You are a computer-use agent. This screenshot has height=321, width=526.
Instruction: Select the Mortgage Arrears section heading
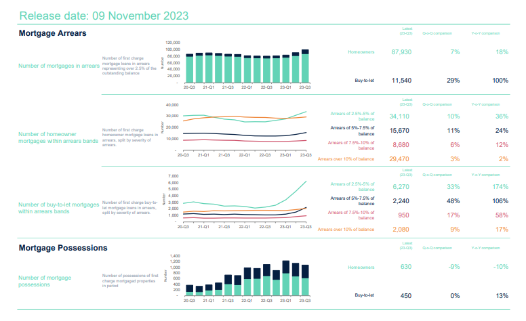point(52,33)
